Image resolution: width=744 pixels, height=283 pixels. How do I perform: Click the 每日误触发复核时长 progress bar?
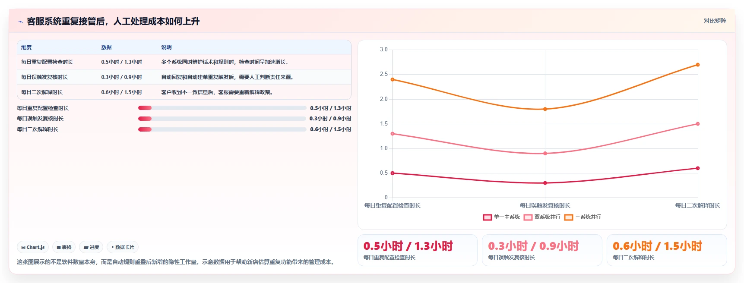[x=222, y=119]
